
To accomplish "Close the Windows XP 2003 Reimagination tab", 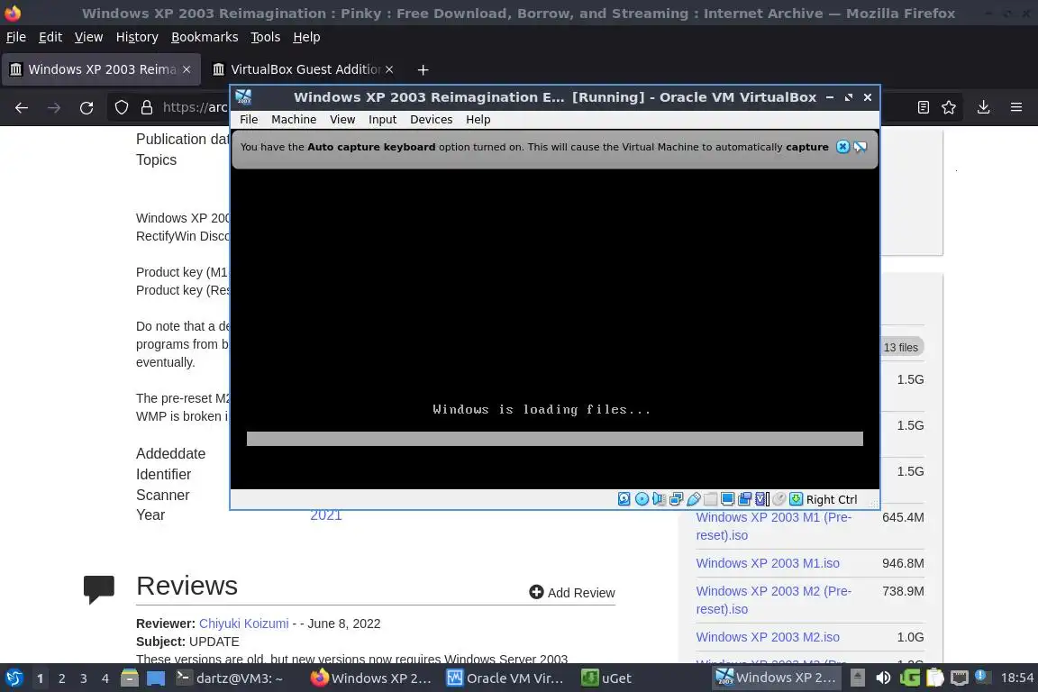I will pyautogui.click(x=187, y=69).
